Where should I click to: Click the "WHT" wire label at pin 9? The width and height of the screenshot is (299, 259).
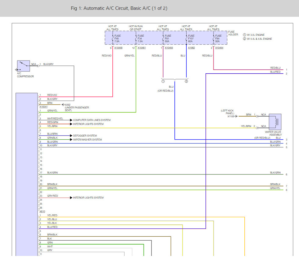click(x=50, y=246)
